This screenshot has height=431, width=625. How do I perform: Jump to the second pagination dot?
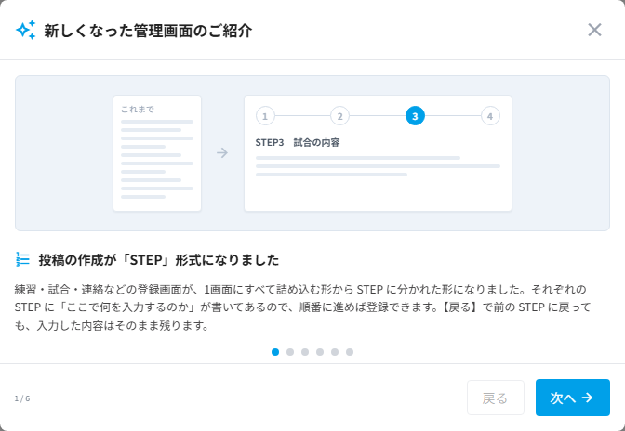tap(290, 352)
